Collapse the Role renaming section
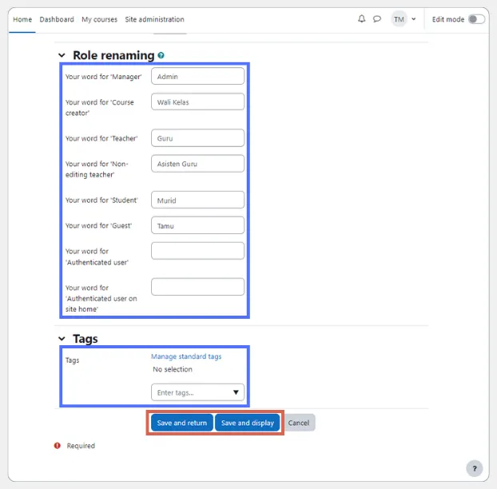497x489 pixels. (62, 55)
